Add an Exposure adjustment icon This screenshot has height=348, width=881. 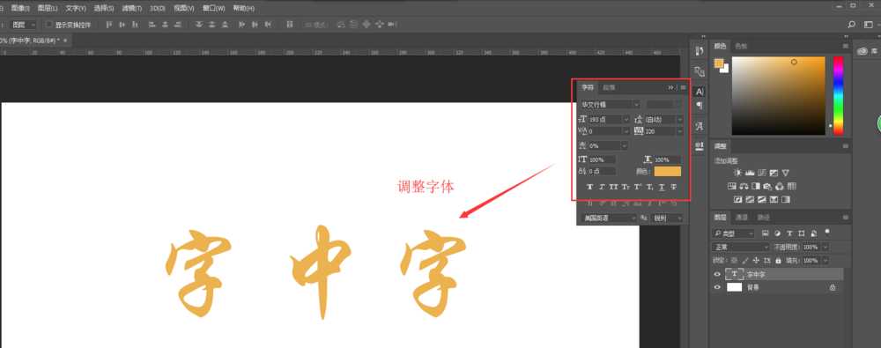[774, 173]
